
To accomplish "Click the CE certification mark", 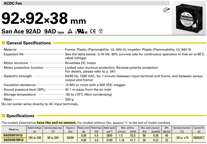I will [93, 31].
